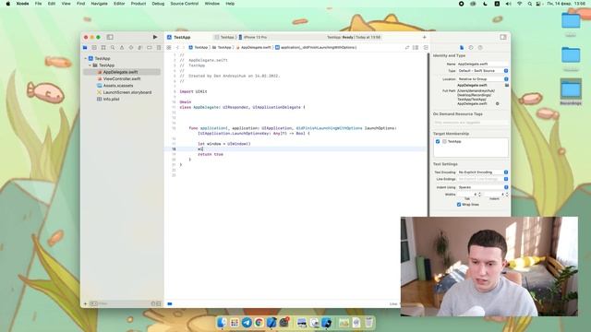The width and height of the screenshot is (591, 332).
Task: Select AppDelegate.swift in navigator
Action: (122, 72)
